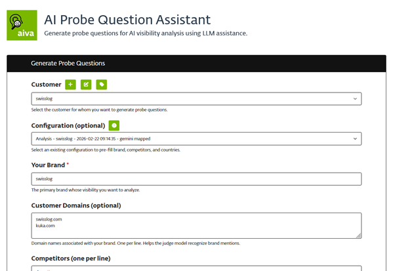Screen dimensions: 395x271
Task: Click the aiva logo icon
Action: pos(22,26)
